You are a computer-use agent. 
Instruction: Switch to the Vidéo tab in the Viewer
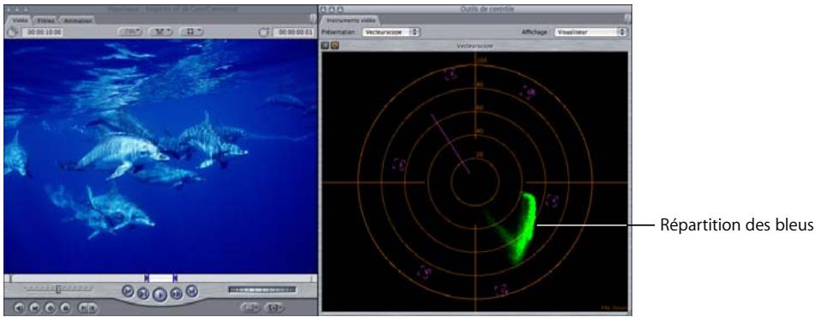[20, 20]
